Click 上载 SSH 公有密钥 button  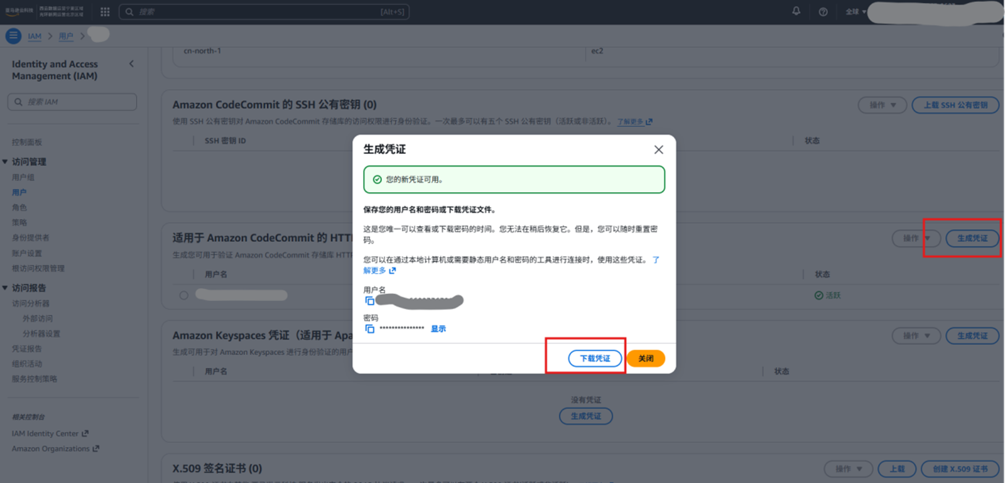point(955,105)
